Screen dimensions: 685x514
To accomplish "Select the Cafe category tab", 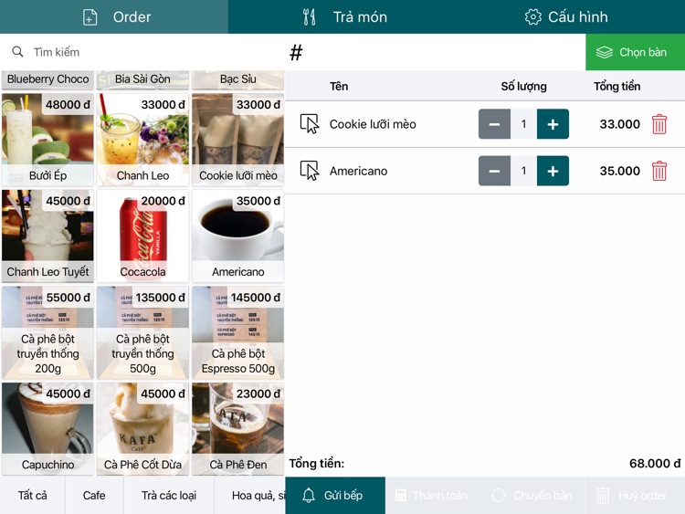I will tap(94, 495).
